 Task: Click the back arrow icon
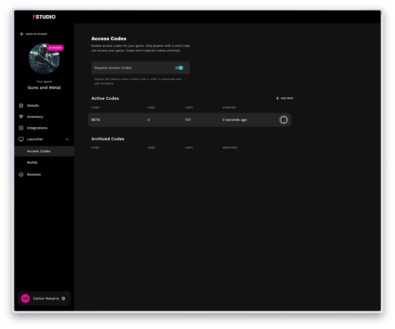tap(22, 34)
